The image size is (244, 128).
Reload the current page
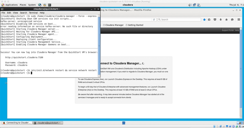[x=154, y=20]
